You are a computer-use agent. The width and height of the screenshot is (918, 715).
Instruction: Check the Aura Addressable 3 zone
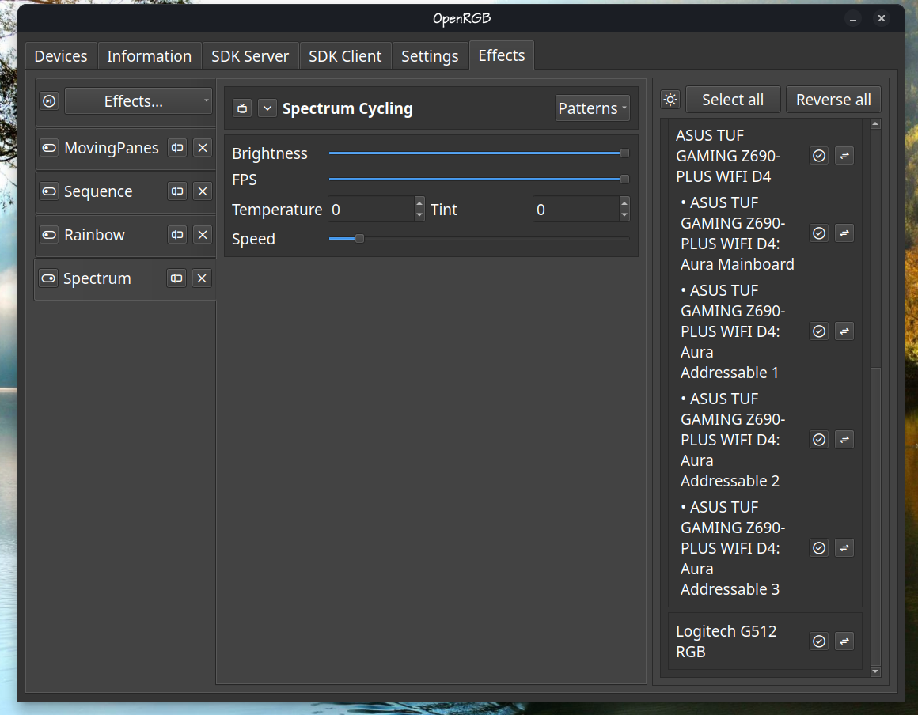819,547
